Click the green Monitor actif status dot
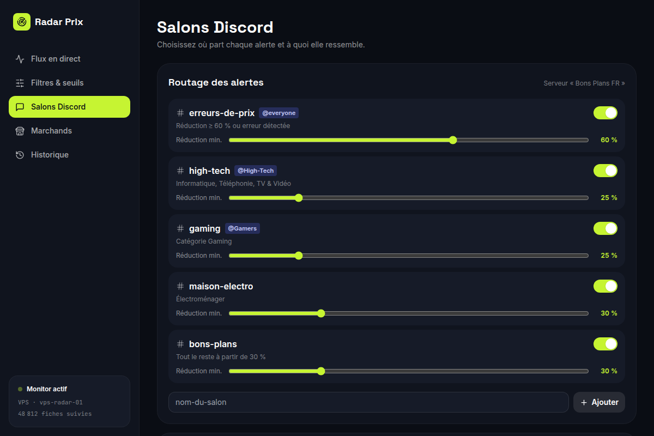Image resolution: width=654 pixels, height=436 pixels. (x=20, y=389)
